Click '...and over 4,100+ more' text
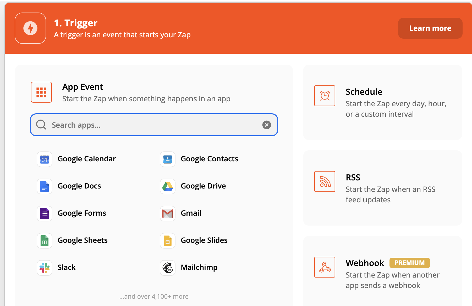This screenshot has height=306, width=472. [x=154, y=297]
